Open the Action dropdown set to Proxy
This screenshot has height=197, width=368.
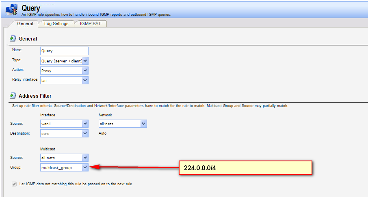[x=64, y=71]
